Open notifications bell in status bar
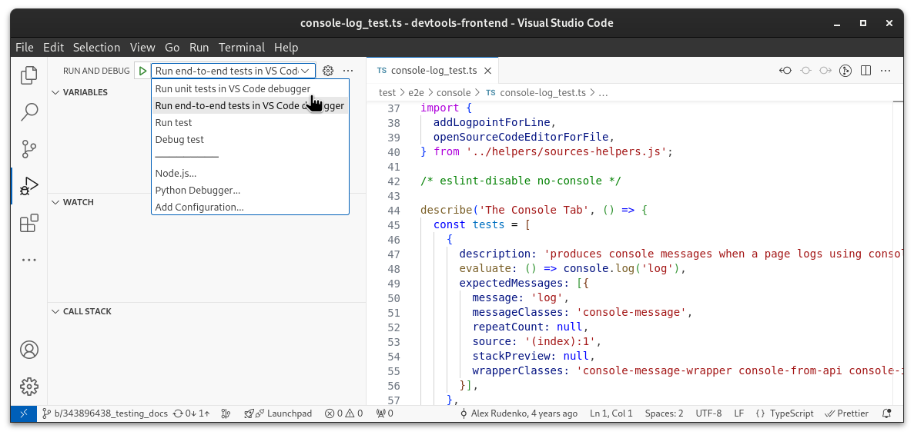 (x=887, y=413)
